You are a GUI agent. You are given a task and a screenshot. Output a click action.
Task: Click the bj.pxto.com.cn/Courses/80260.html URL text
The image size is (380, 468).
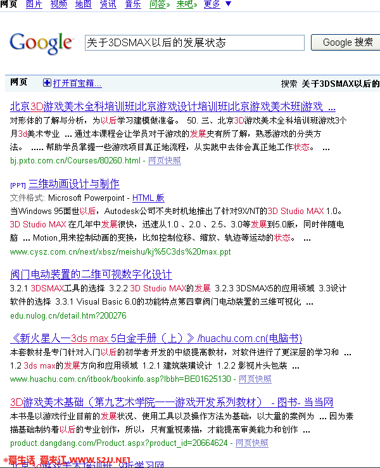pyautogui.click(x=75, y=161)
